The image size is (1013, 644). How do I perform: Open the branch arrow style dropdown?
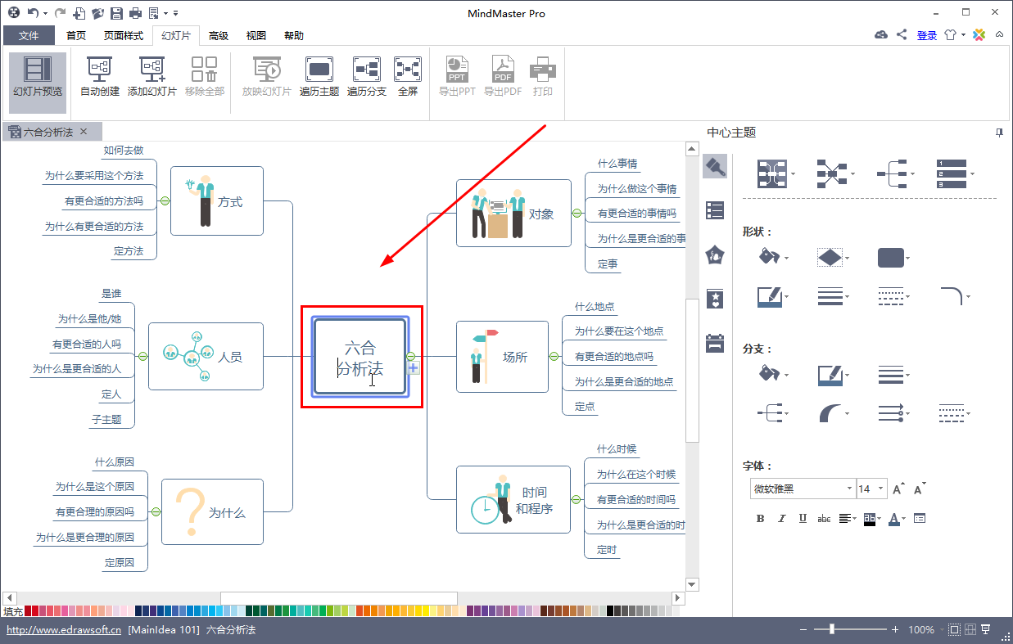click(x=893, y=413)
